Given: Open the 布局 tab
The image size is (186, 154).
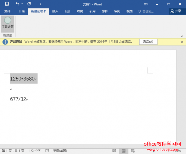Looking at the screenshot, I should tap(80, 11).
